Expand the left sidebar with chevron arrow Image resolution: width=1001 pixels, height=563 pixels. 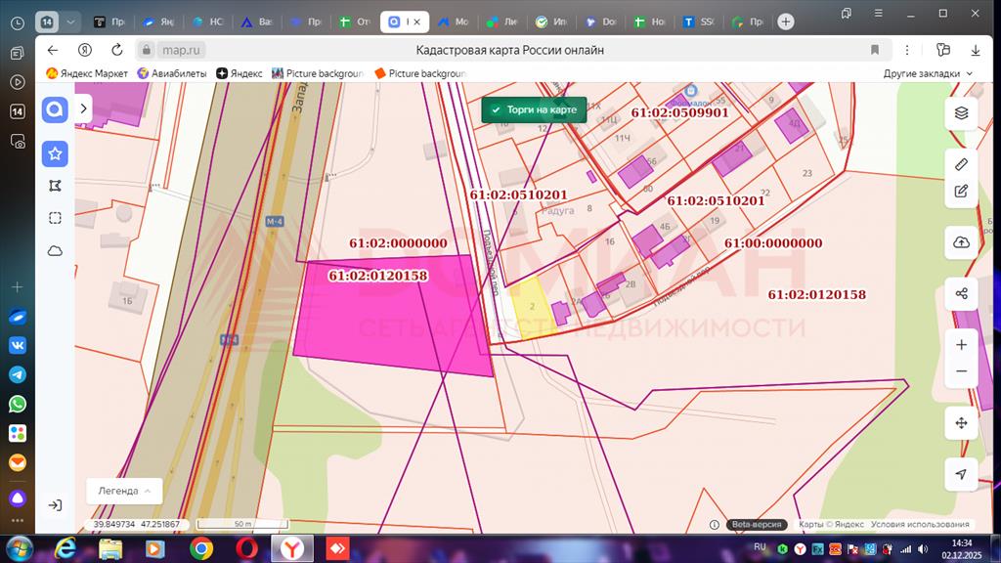(84, 108)
